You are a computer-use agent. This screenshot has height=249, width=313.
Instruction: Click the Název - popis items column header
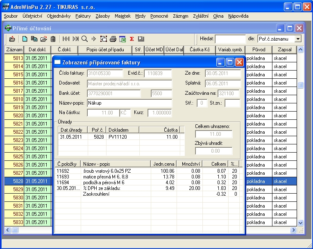(x=116, y=164)
